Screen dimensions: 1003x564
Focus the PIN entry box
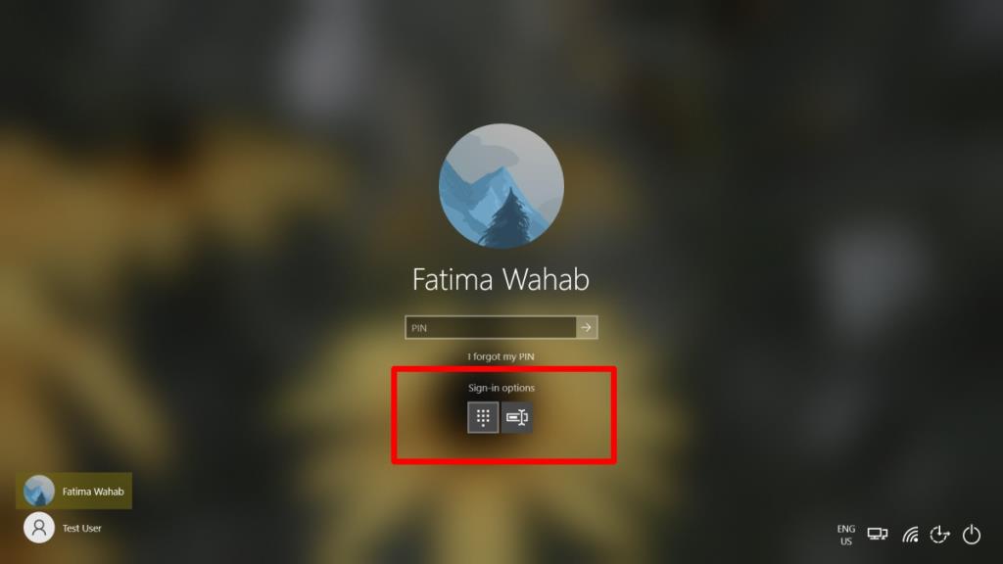491,327
